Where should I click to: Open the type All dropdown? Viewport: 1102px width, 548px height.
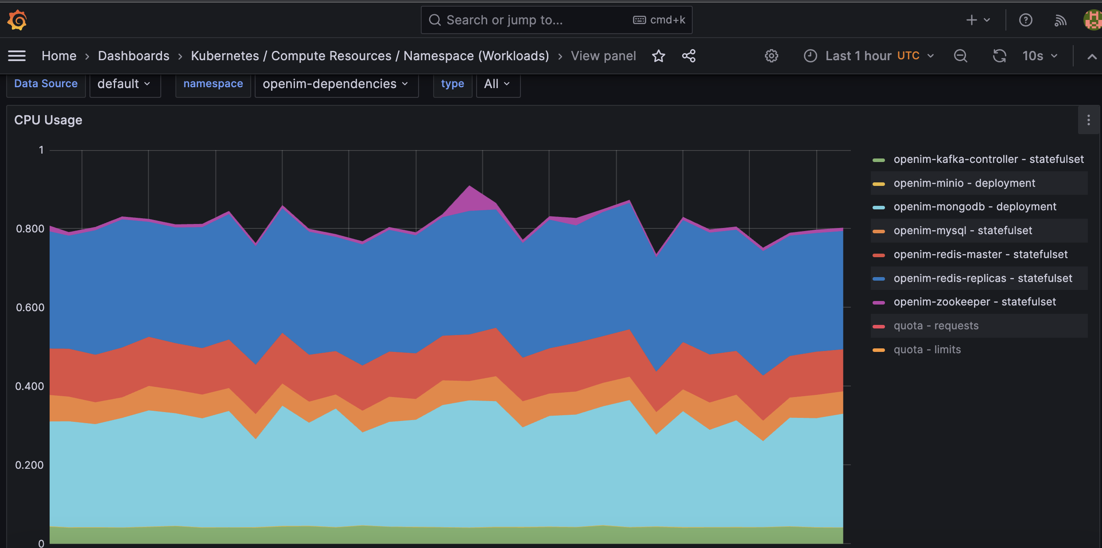pos(497,84)
